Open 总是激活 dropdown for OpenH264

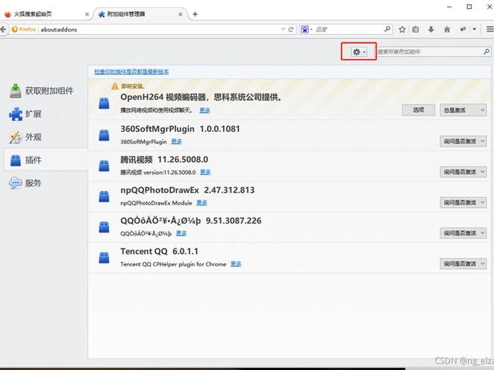click(x=463, y=110)
